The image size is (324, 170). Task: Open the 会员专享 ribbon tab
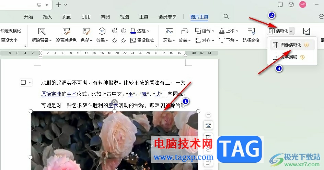tap(167, 17)
